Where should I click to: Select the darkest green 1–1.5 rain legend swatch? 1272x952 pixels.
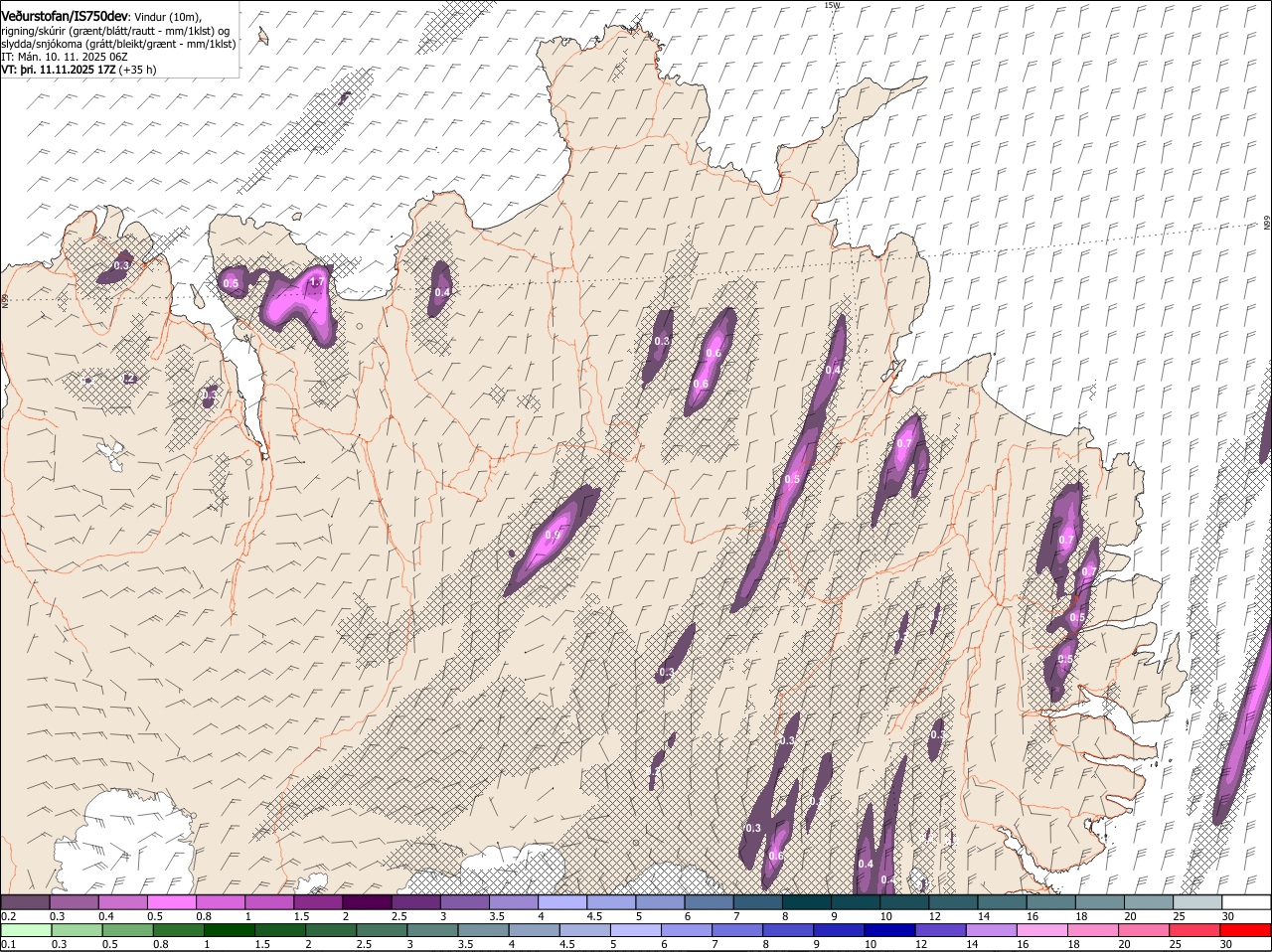click(x=228, y=930)
